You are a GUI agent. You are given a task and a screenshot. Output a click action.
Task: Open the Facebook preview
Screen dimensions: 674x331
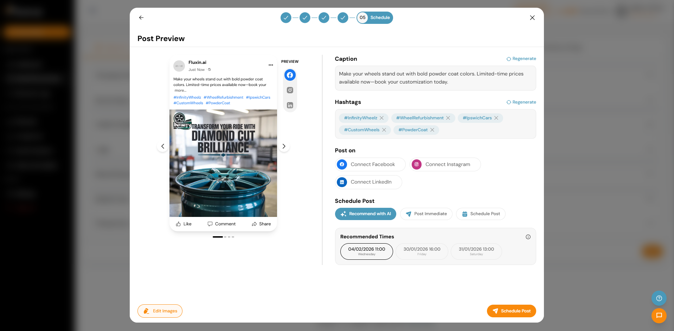(x=290, y=75)
